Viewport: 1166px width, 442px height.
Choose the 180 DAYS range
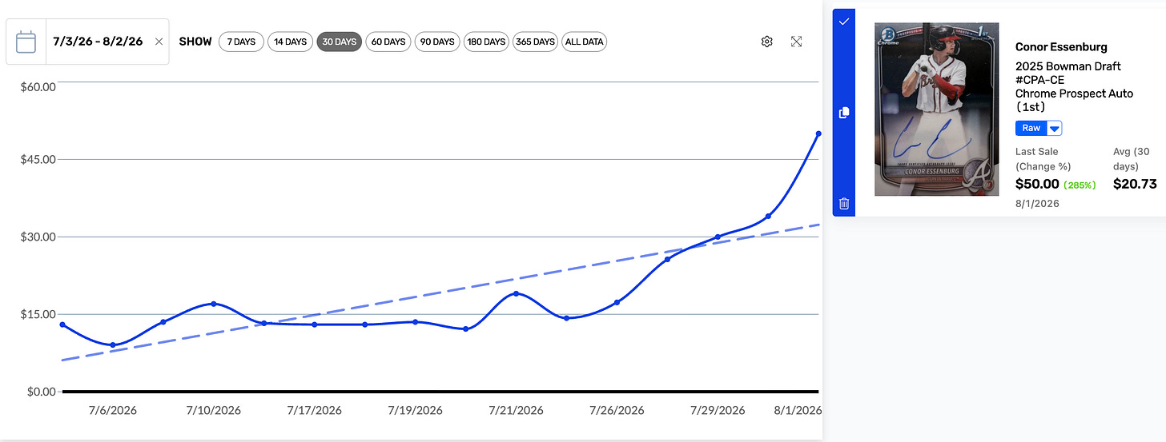coord(486,42)
